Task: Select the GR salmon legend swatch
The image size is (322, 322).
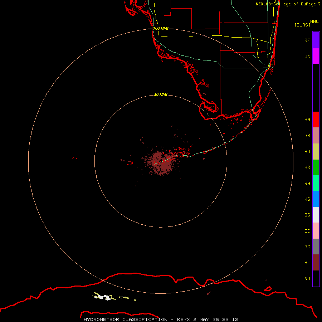Action: pyautogui.click(x=316, y=136)
